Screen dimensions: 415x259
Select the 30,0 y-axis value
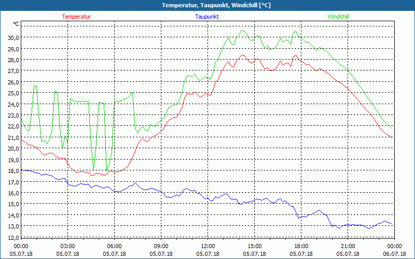coord(13,38)
